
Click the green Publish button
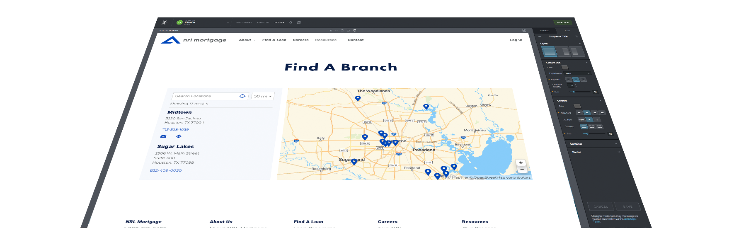pyautogui.click(x=563, y=22)
